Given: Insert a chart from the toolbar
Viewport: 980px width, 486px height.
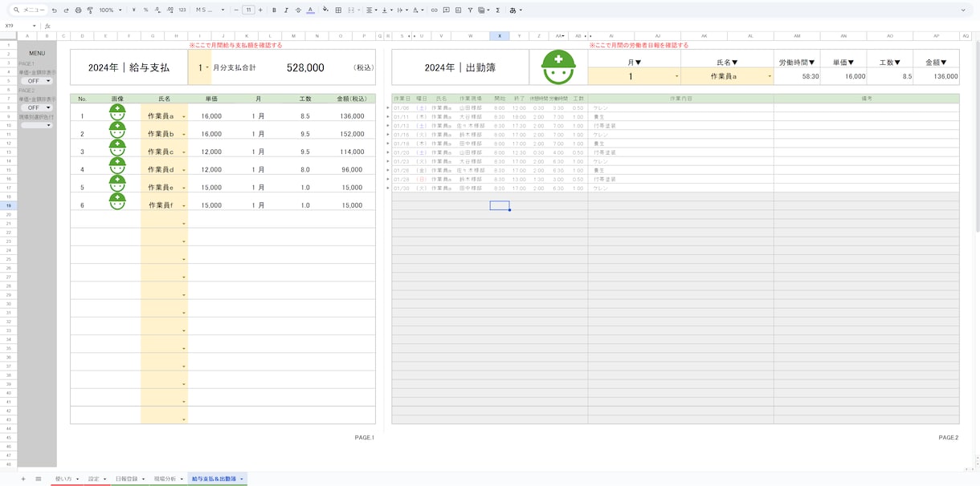Looking at the screenshot, I should pyautogui.click(x=458, y=10).
